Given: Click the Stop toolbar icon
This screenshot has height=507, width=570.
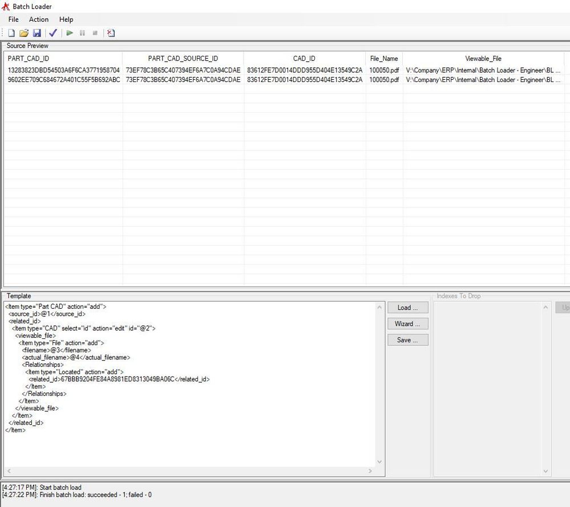Looking at the screenshot, I should (95, 33).
